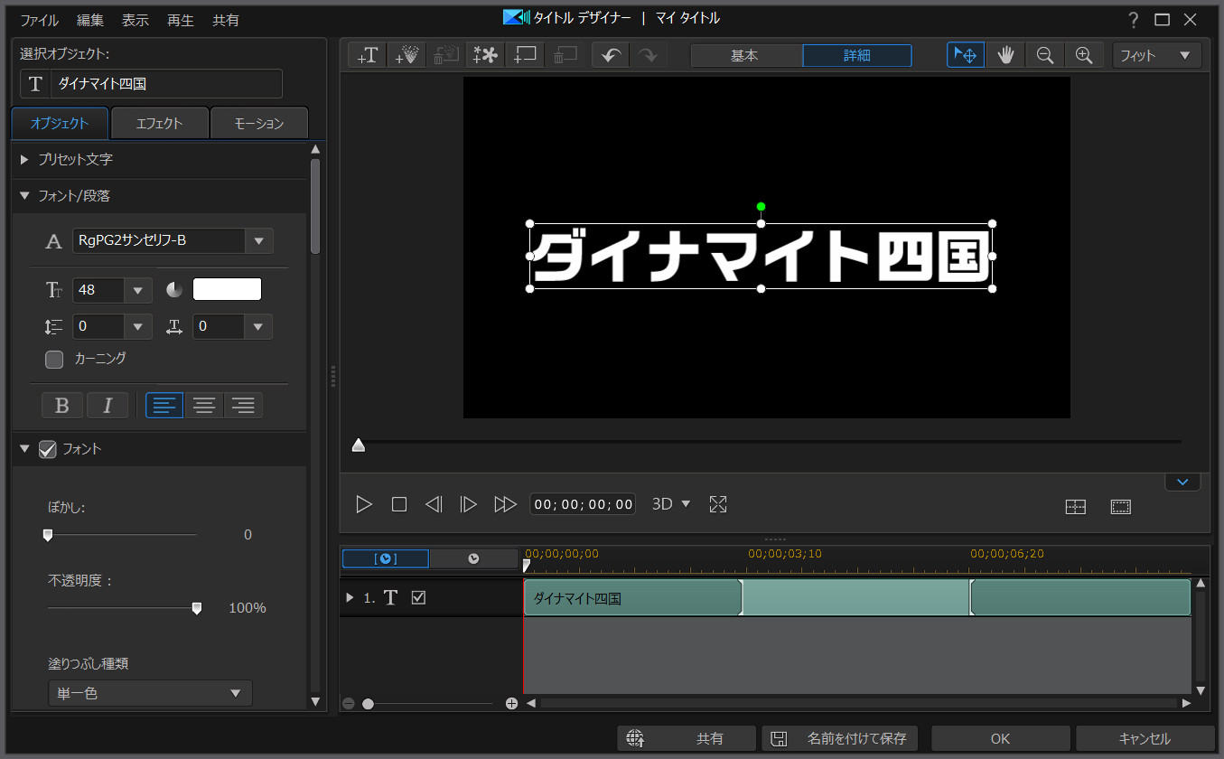Image resolution: width=1224 pixels, height=759 pixels.
Task: Switch to movie timeline mode button
Action: [x=473, y=558]
